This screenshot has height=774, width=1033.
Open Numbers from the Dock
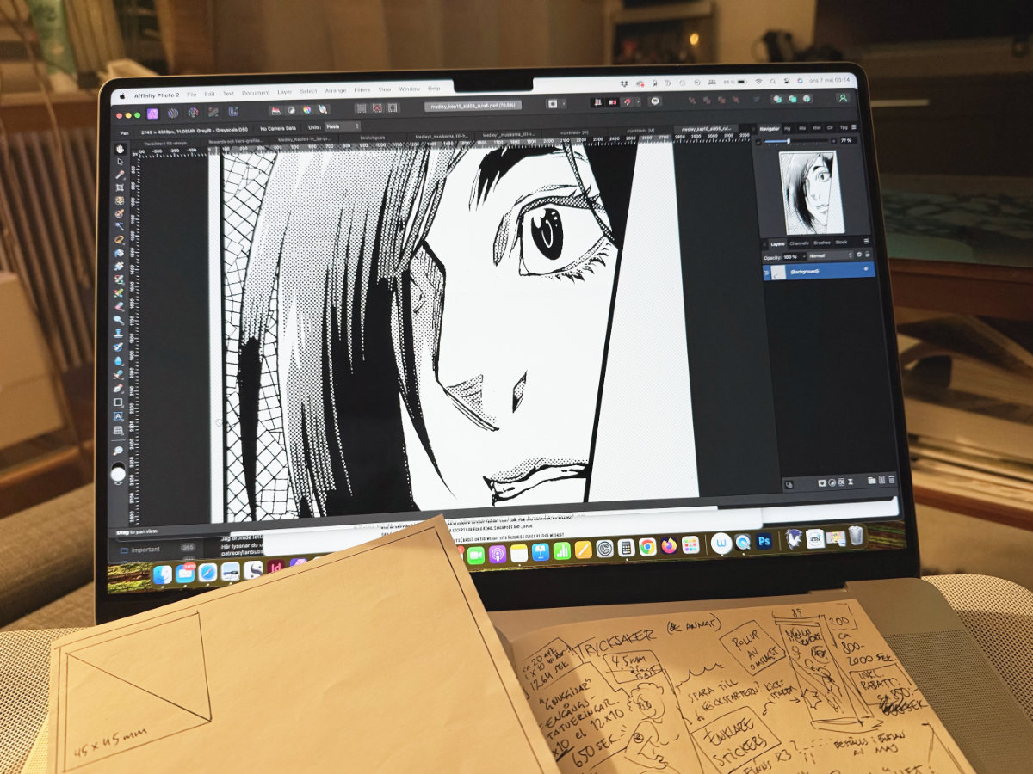coord(562,550)
